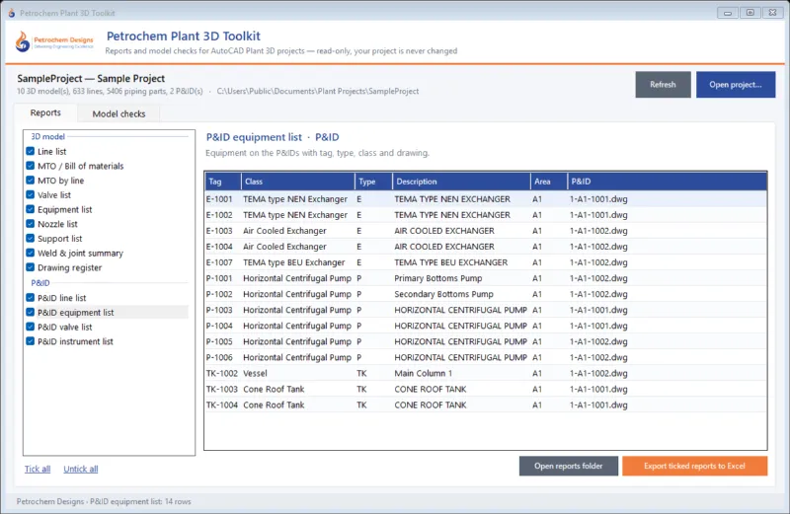Sort by the Description column header
Image resolution: width=790 pixels, height=514 pixels.
[461, 182]
